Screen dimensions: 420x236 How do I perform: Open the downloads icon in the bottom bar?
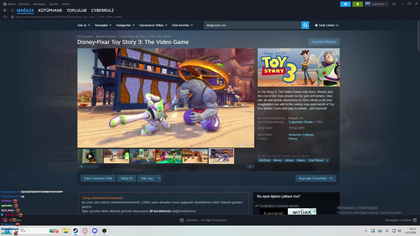click(x=182, y=220)
